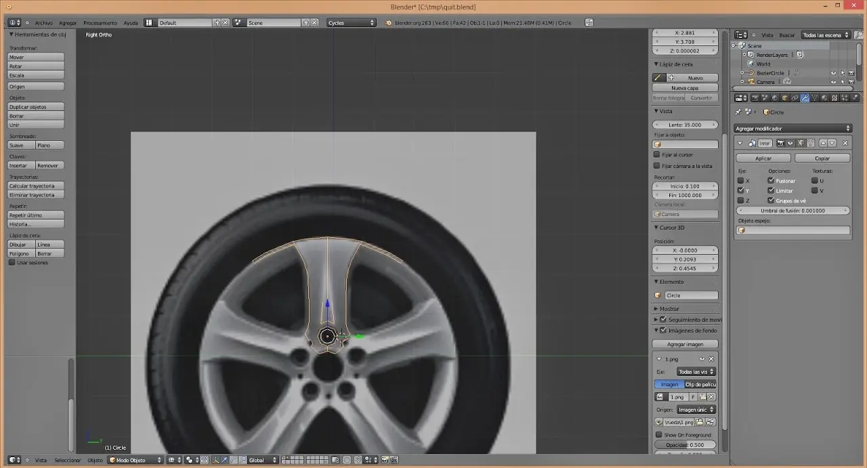Delete the Mirror modifier with X
The width and height of the screenshot is (867, 468).
pyautogui.click(x=845, y=143)
